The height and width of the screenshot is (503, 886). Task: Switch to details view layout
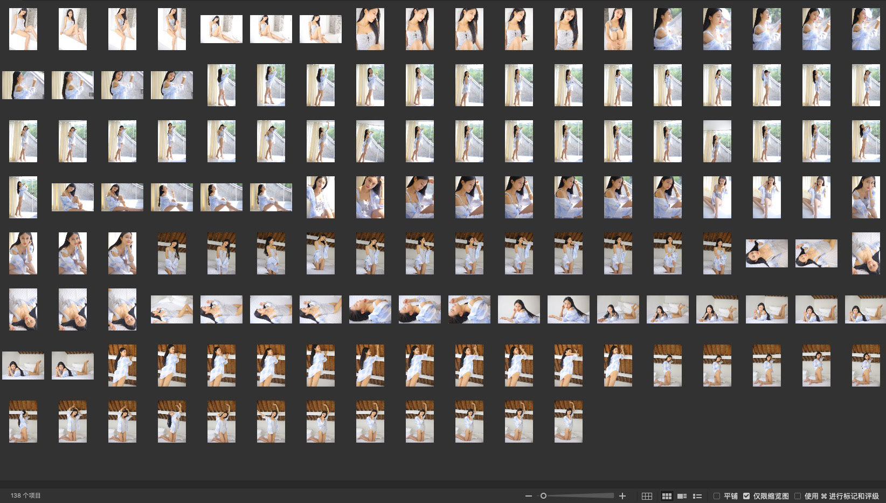[682, 496]
